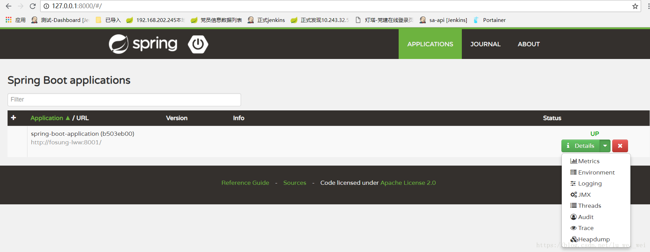The height and width of the screenshot is (252, 650).
Task: Click the browser forward arrow
Action: [21, 6]
